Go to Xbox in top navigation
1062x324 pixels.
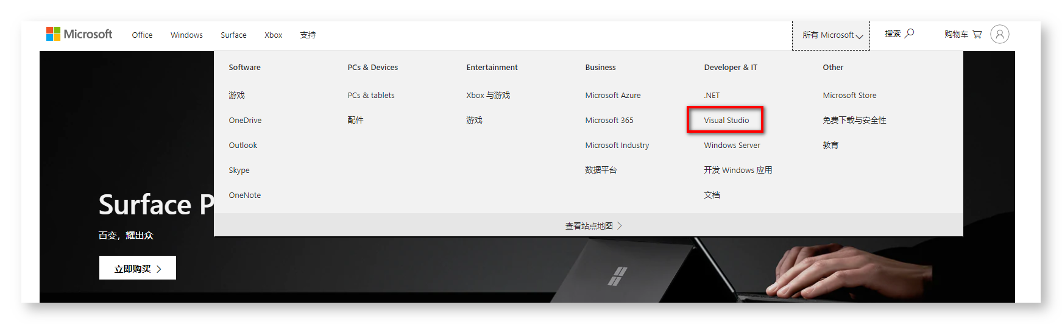(273, 35)
